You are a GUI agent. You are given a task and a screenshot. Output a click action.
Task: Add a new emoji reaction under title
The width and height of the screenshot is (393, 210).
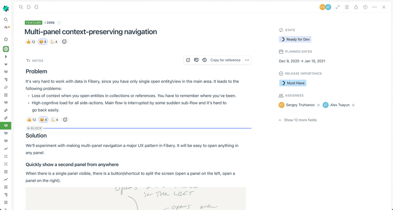pyautogui.click(x=64, y=42)
